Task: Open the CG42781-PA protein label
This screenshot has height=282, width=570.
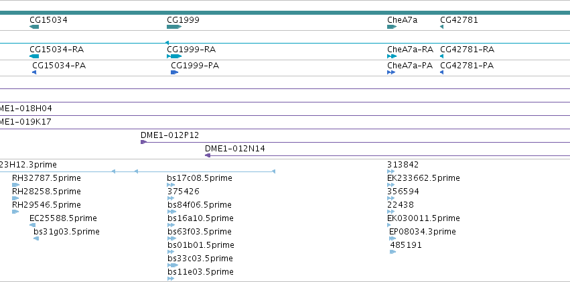Action: (x=467, y=66)
